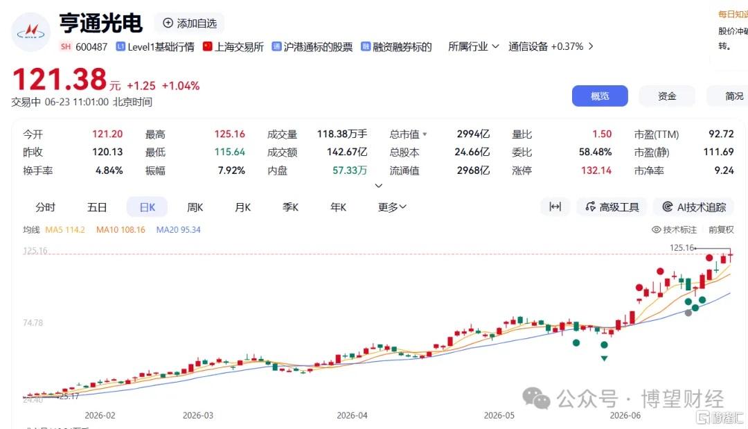Add stock via 添加自选 button

click(x=189, y=23)
